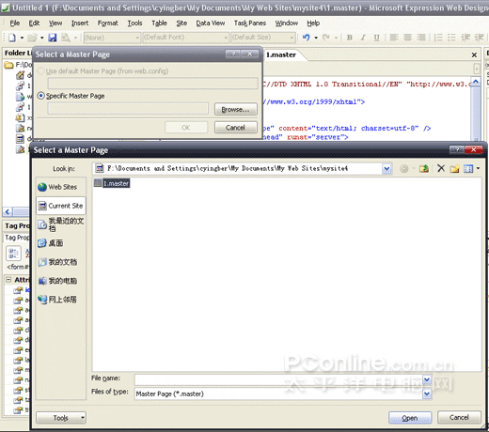Select the 1.master file in list
This screenshot has width=489, height=432.
[112, 183]
